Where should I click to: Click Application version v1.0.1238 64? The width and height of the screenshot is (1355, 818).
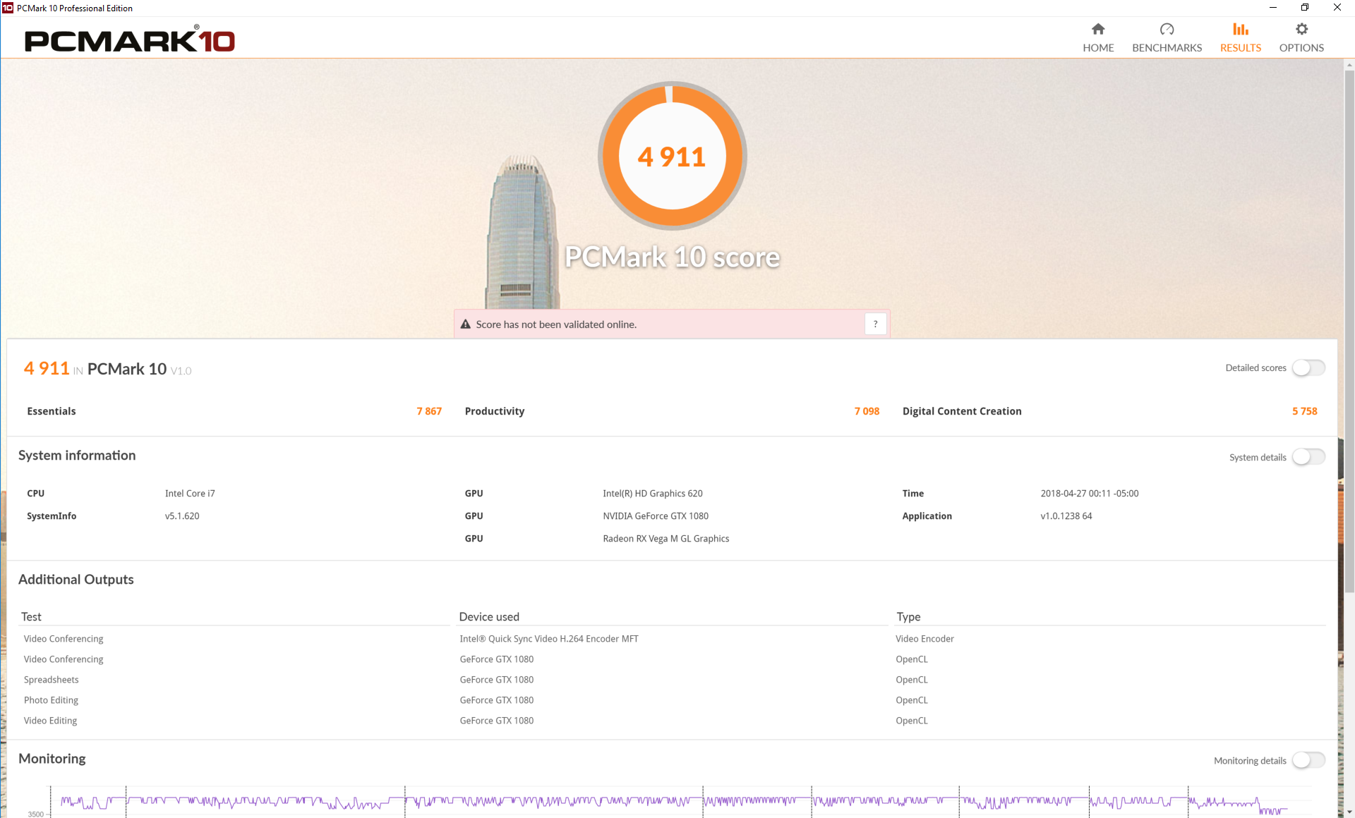click(x=1066, y=516)
